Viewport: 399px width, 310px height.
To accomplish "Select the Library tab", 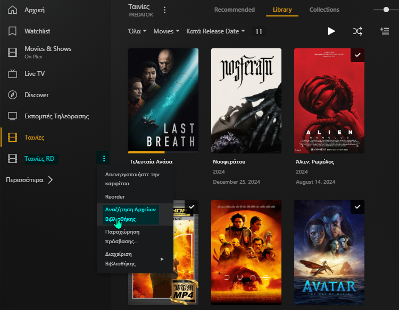I will click(282, 10).
